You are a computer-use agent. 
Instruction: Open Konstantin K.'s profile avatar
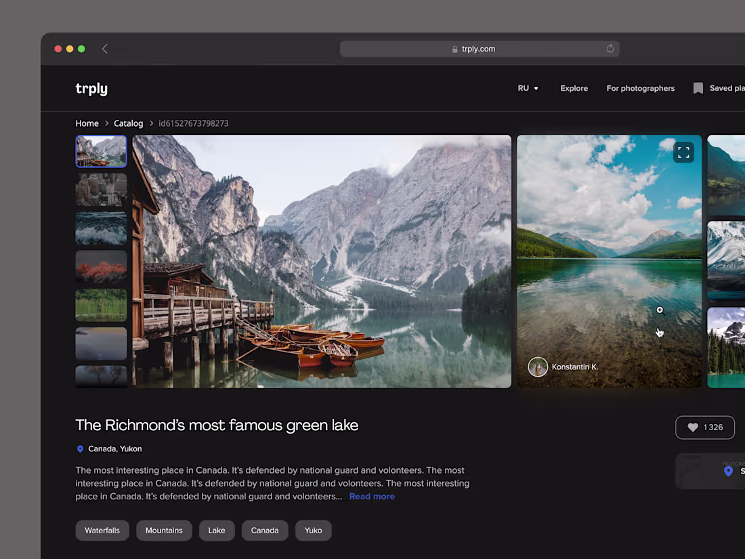[x=538, y=367]
